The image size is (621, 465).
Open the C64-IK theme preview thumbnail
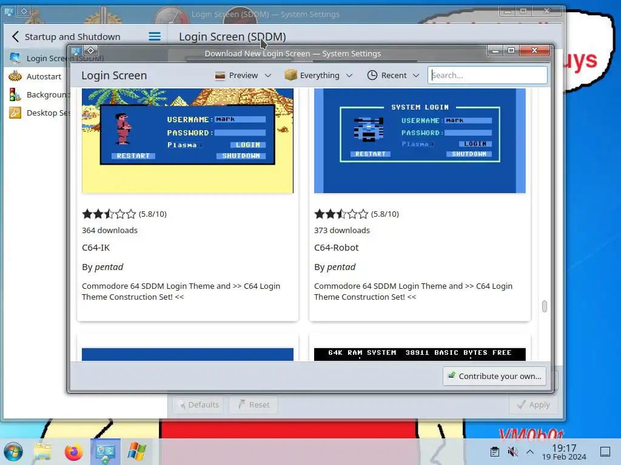[x=188, y=140]
